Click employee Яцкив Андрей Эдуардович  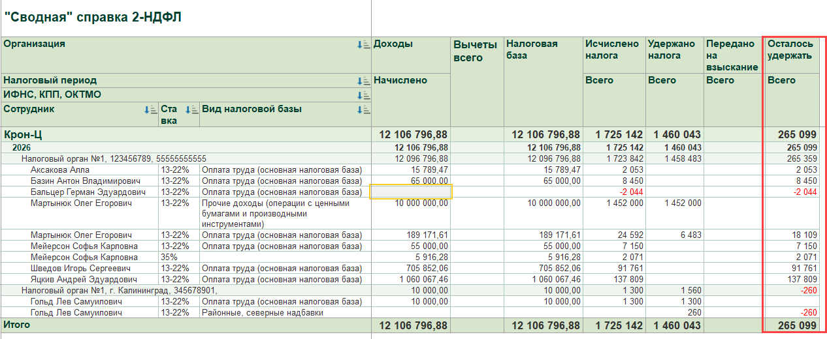pyautogui.click(x=82, y=279)
